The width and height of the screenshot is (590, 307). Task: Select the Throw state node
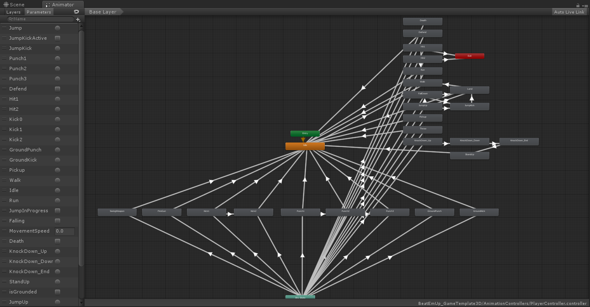click(x=423, y=129)
